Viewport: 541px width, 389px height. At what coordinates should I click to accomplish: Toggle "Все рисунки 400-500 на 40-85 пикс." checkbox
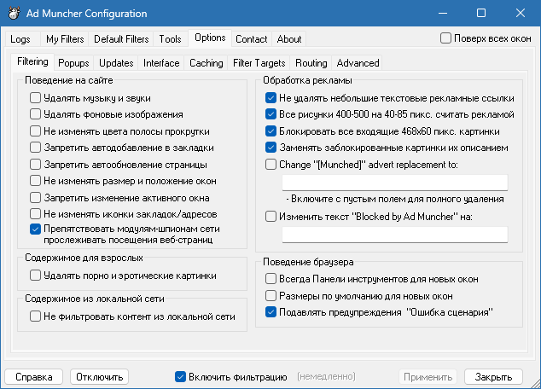270,114
